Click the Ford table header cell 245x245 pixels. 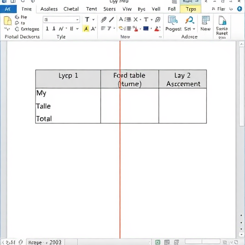click(130, 79)
